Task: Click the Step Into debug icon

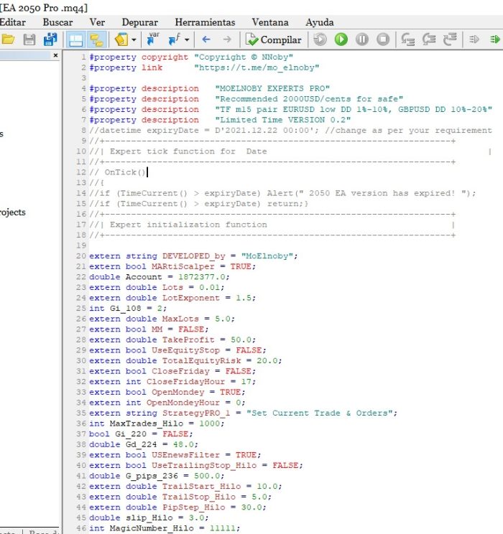Action: click(x=407, y=39)
